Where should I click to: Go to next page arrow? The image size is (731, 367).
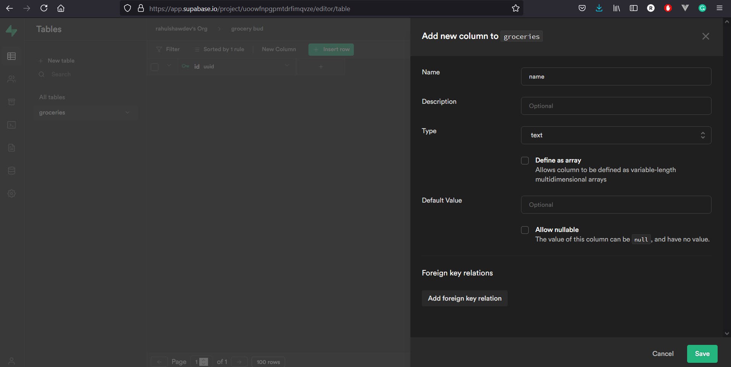[x=239, y=362]
